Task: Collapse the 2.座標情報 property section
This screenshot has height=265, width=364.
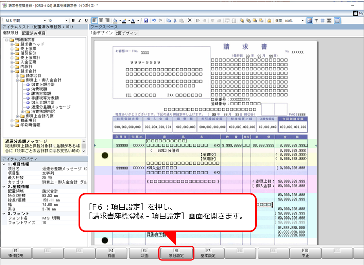Action: pos(4,187)
